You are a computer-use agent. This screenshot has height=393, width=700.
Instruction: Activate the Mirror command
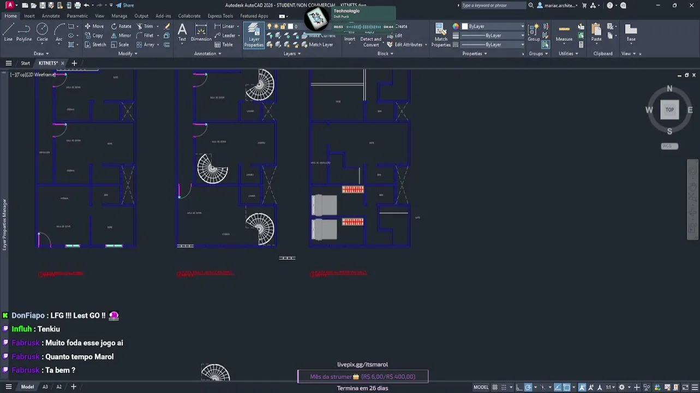121,35
